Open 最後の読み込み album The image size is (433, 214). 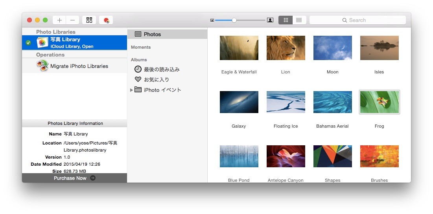tap(162, 70)
